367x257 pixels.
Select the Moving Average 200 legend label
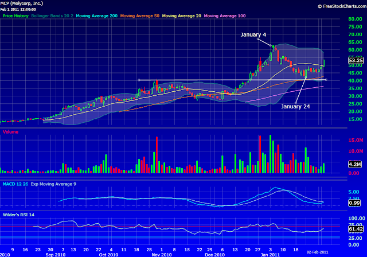click(97, 16)
